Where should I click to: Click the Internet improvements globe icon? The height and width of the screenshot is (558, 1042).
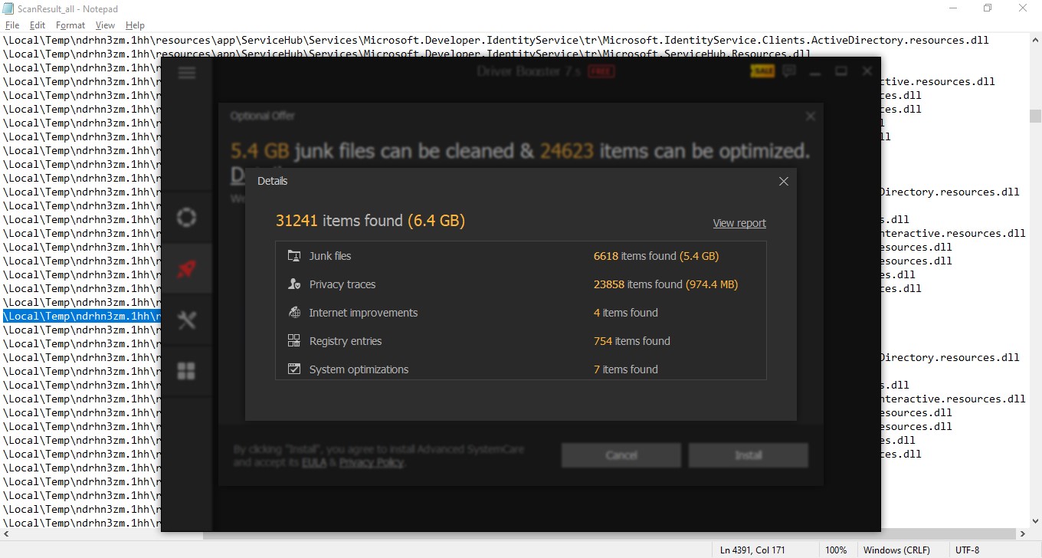294,313
